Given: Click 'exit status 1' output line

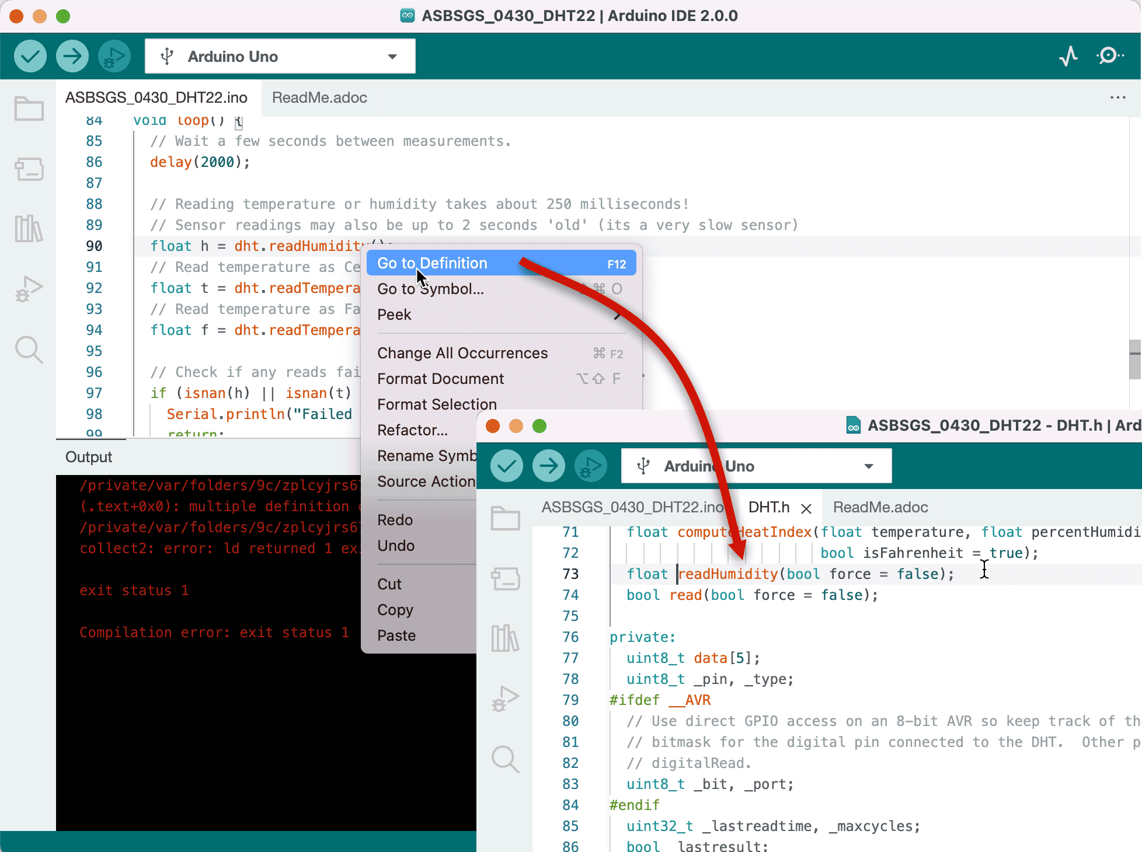Looking at the screenshot, I should coord(134,591).
